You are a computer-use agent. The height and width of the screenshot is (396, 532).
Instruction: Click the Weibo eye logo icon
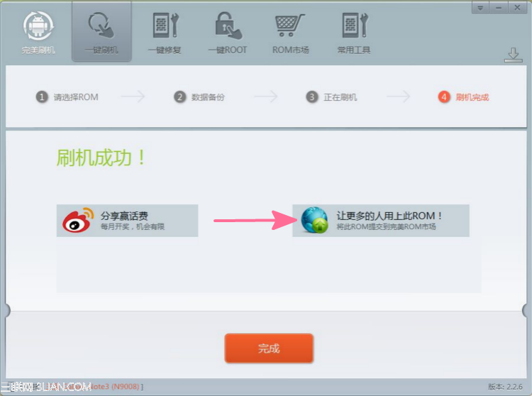(x=78, y=221)
